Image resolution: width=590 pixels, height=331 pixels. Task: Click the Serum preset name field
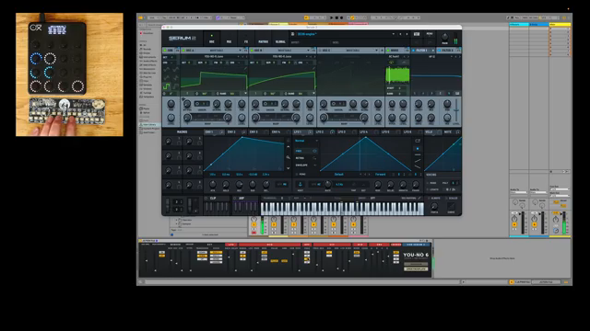point(342,34)
